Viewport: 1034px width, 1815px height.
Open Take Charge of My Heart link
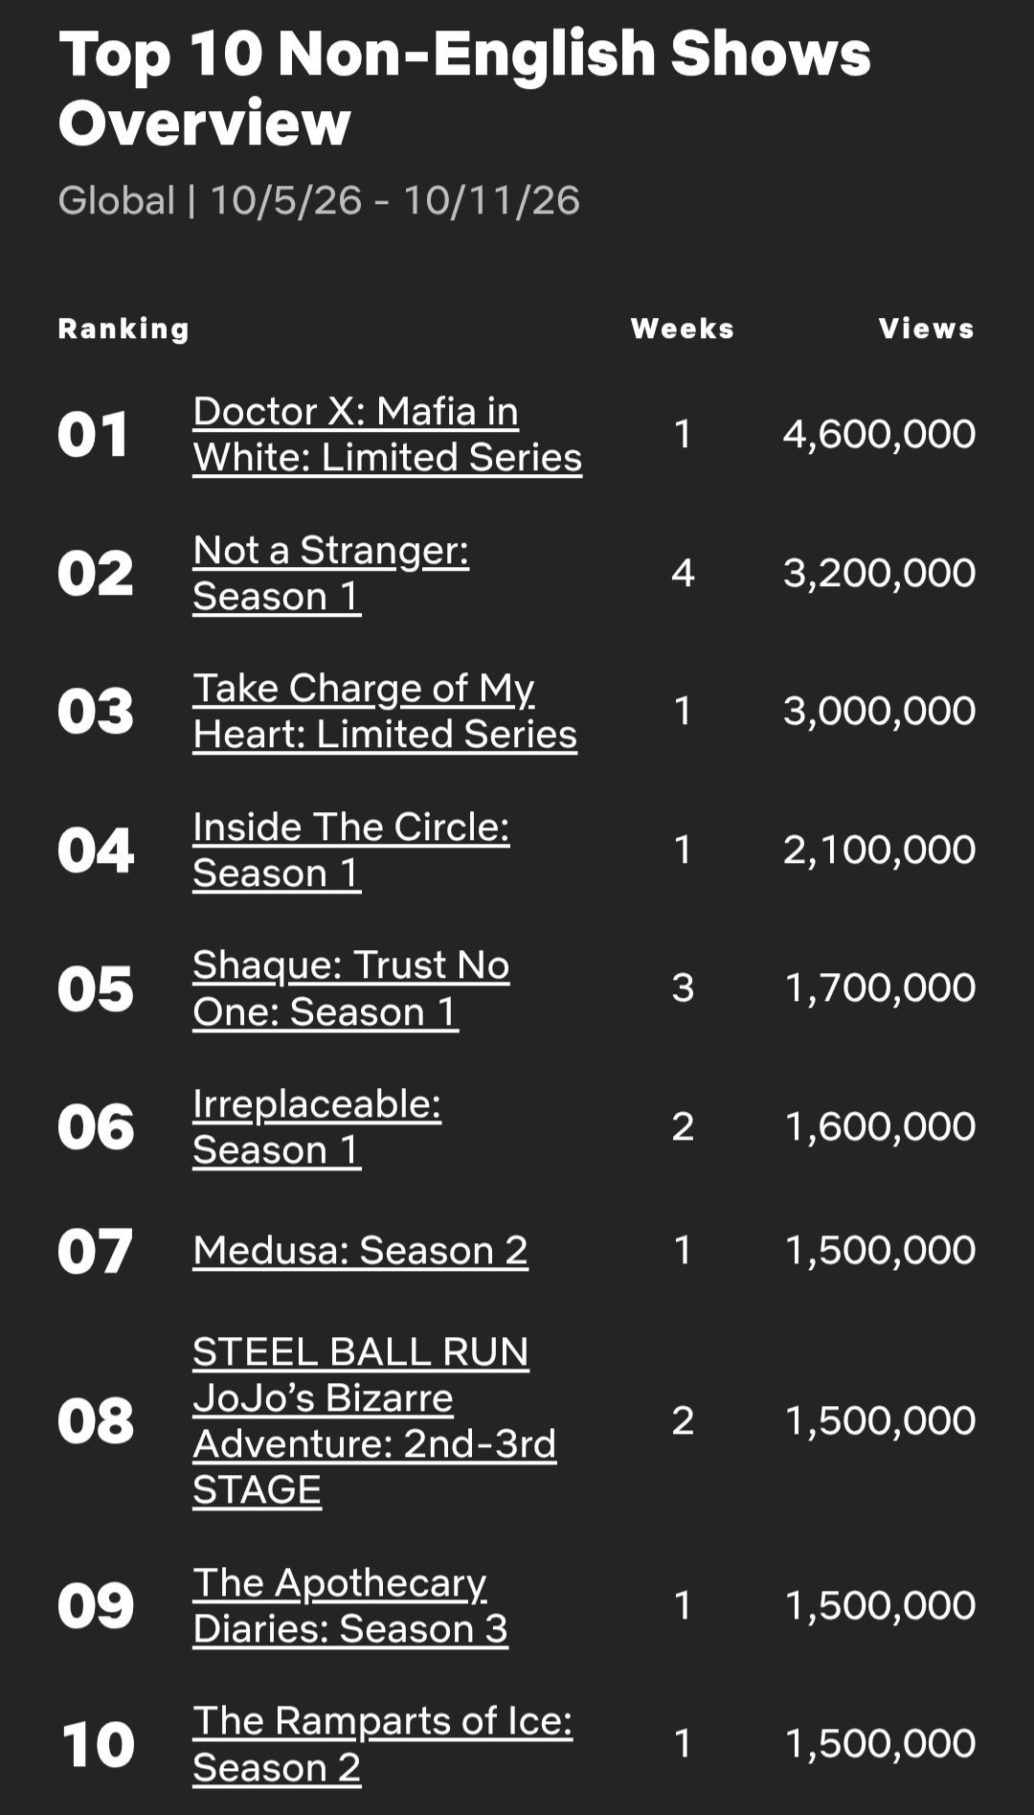384,711
